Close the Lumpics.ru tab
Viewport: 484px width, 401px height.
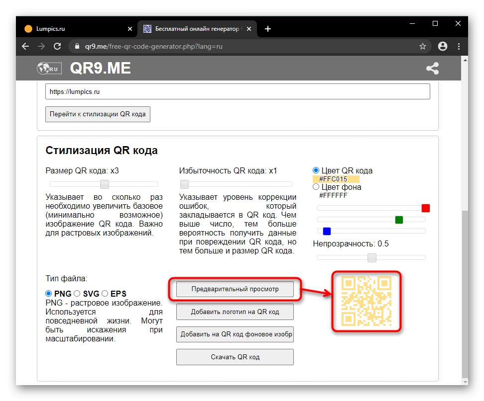pyautogui.click(x=130, y=29)
